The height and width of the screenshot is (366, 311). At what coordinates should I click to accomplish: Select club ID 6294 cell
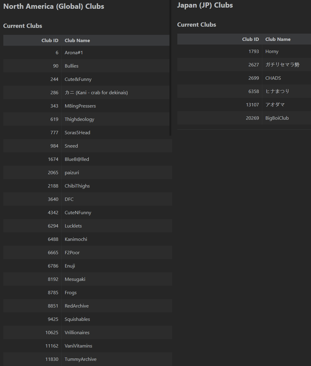coord(32,226)
